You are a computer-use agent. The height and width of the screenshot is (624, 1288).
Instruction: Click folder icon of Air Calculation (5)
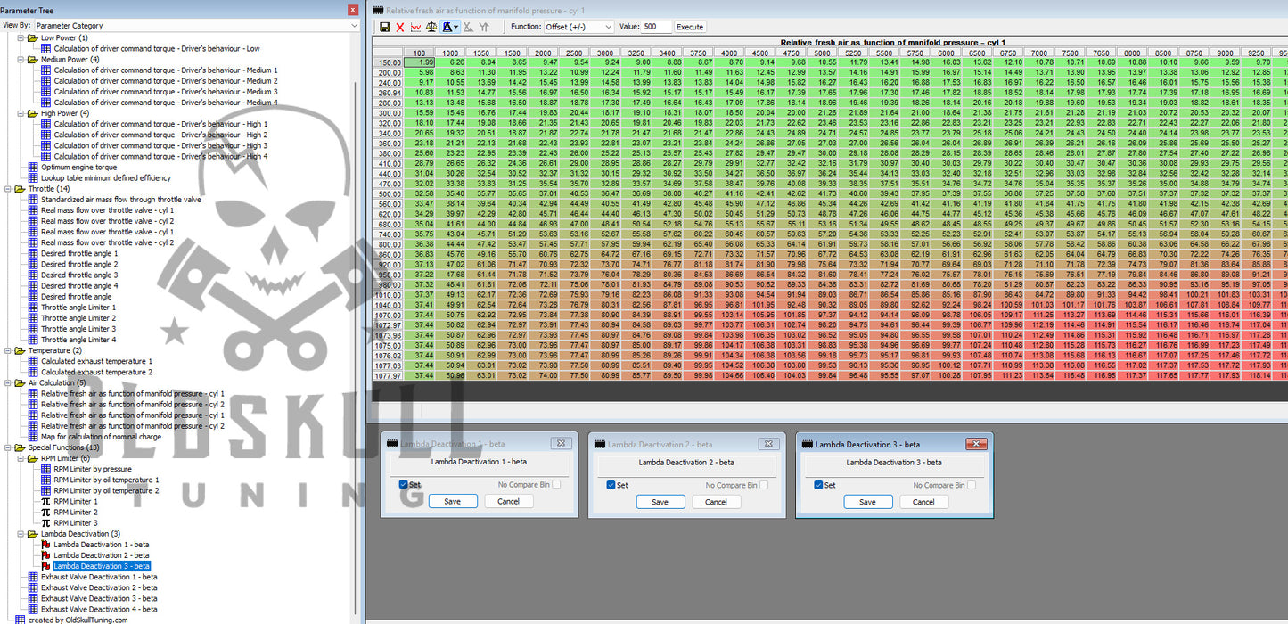point(21,382)
